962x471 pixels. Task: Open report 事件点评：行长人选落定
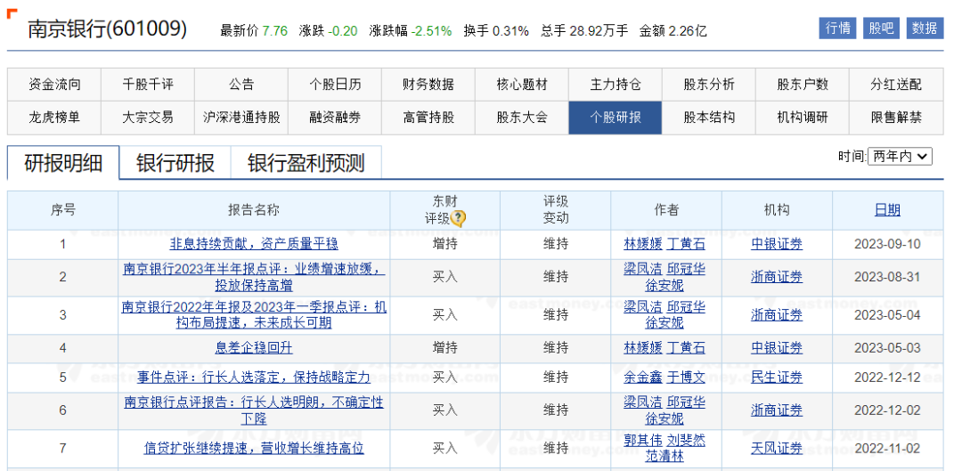[254, 378]
